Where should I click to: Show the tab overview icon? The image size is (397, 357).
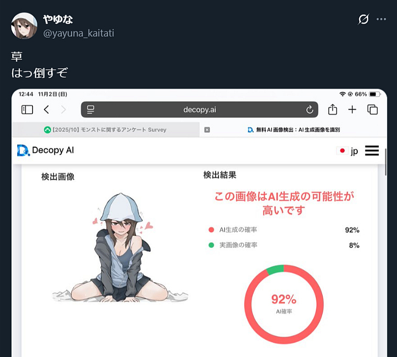tap(372, 110)
